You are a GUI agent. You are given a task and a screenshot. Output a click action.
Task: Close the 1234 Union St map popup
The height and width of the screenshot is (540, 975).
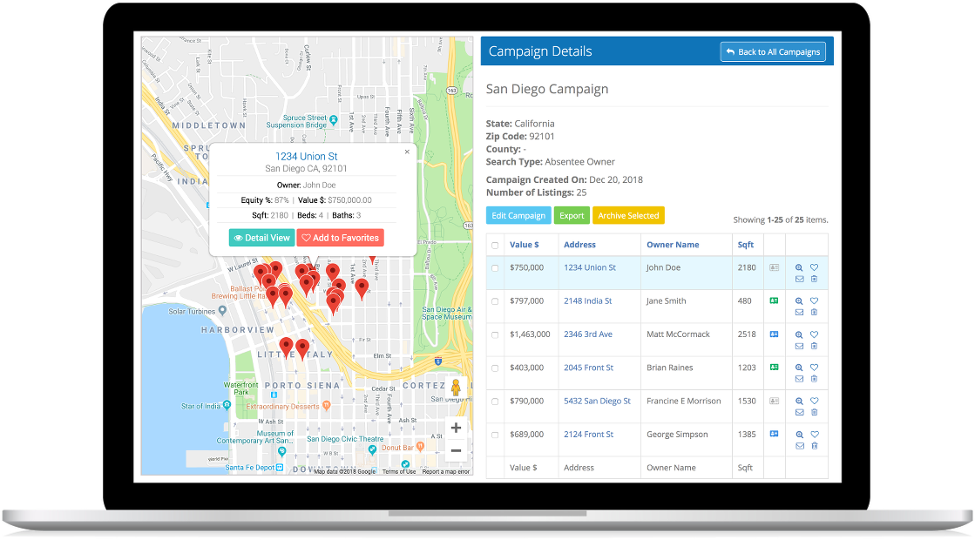coord(406,152)
